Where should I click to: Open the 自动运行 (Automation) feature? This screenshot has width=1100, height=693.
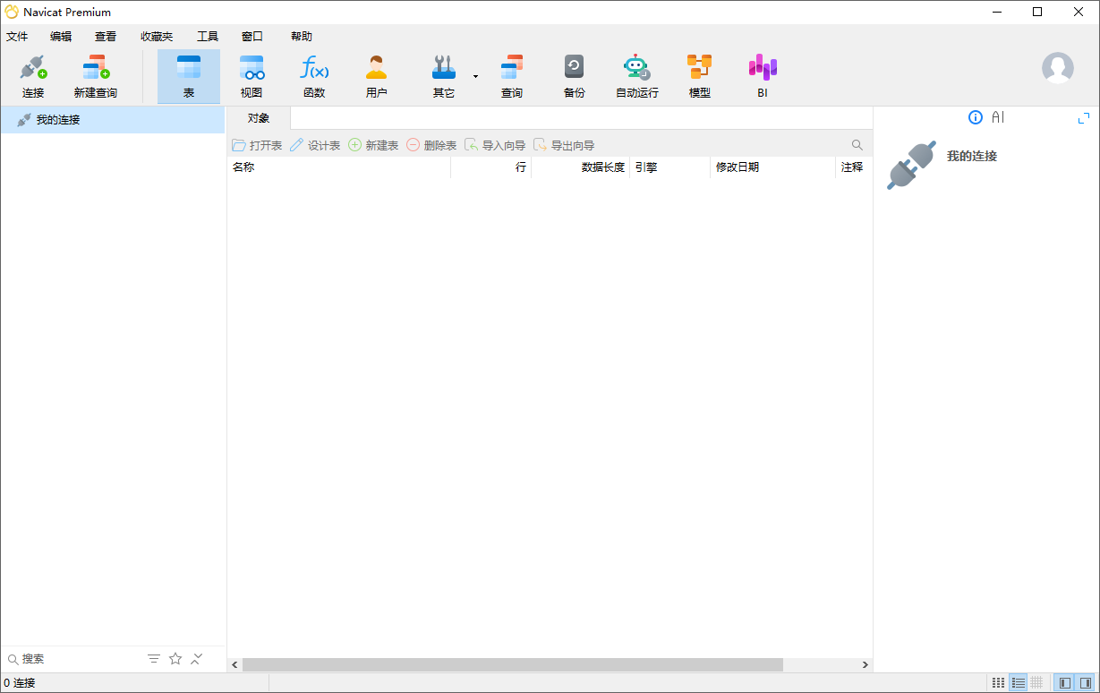pyautogui.click(x=636, y=75)
